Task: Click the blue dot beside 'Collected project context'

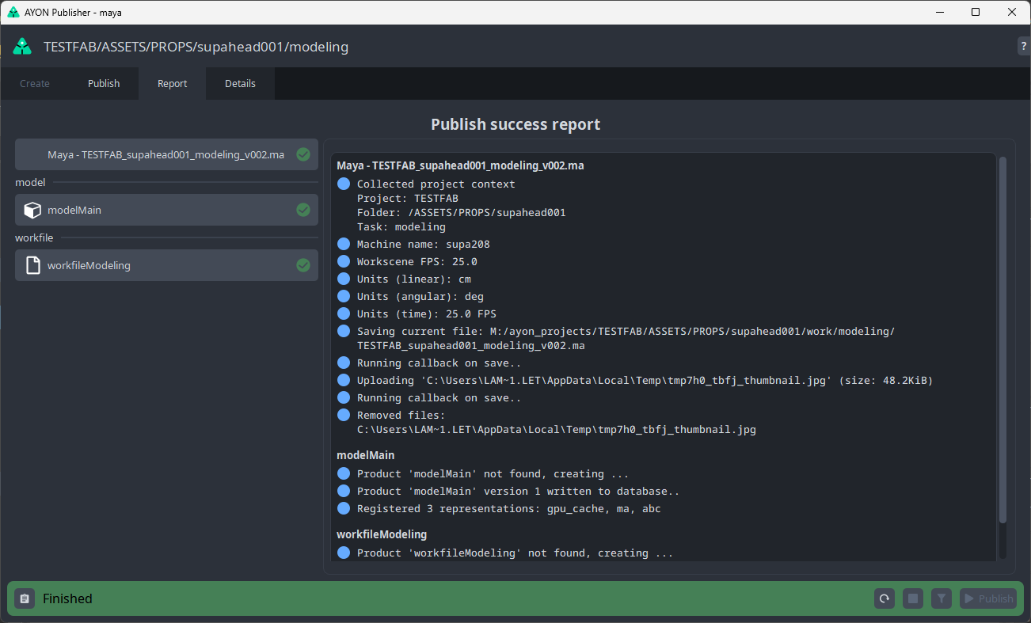Action: click(x=344, y=184)
